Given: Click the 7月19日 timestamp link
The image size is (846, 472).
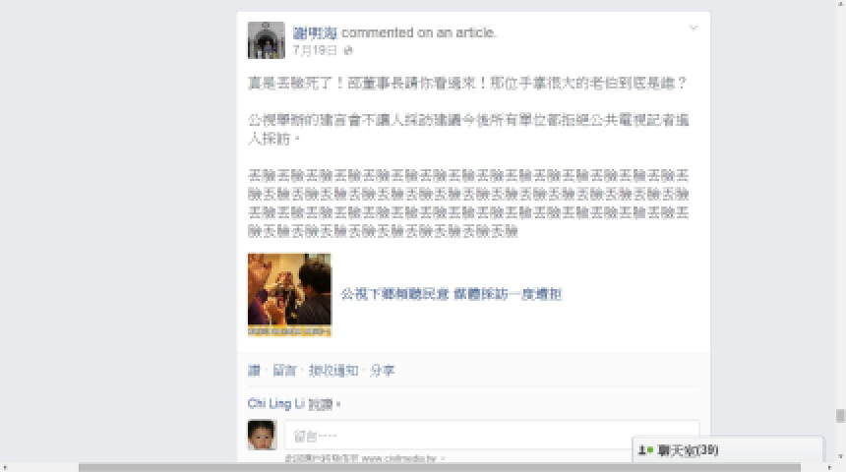Looking at the screenshot, I should pyautogui.click(x=315, y=50).
